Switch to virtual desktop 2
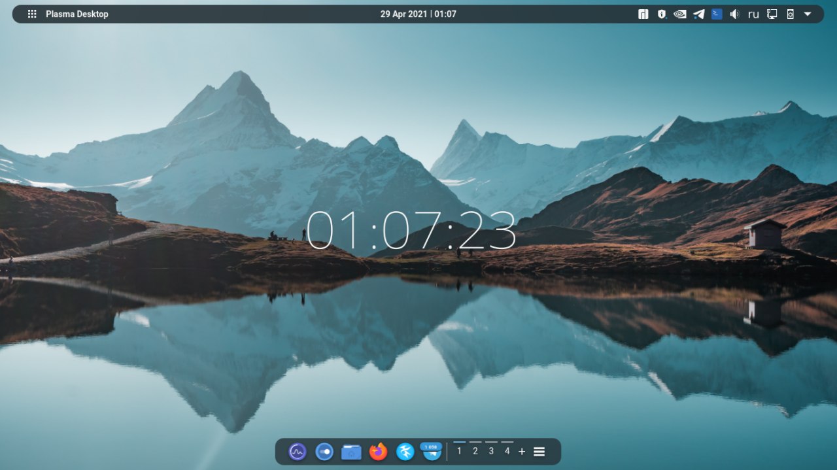This screenshot has height=470, width=837. [x=475, y=451]
